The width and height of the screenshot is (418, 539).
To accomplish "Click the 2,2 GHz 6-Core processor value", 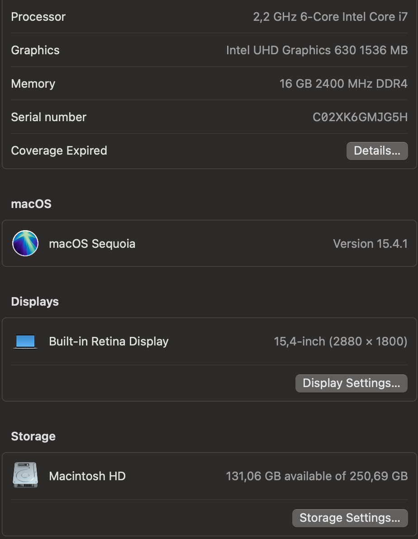I will tap(330, 17).
